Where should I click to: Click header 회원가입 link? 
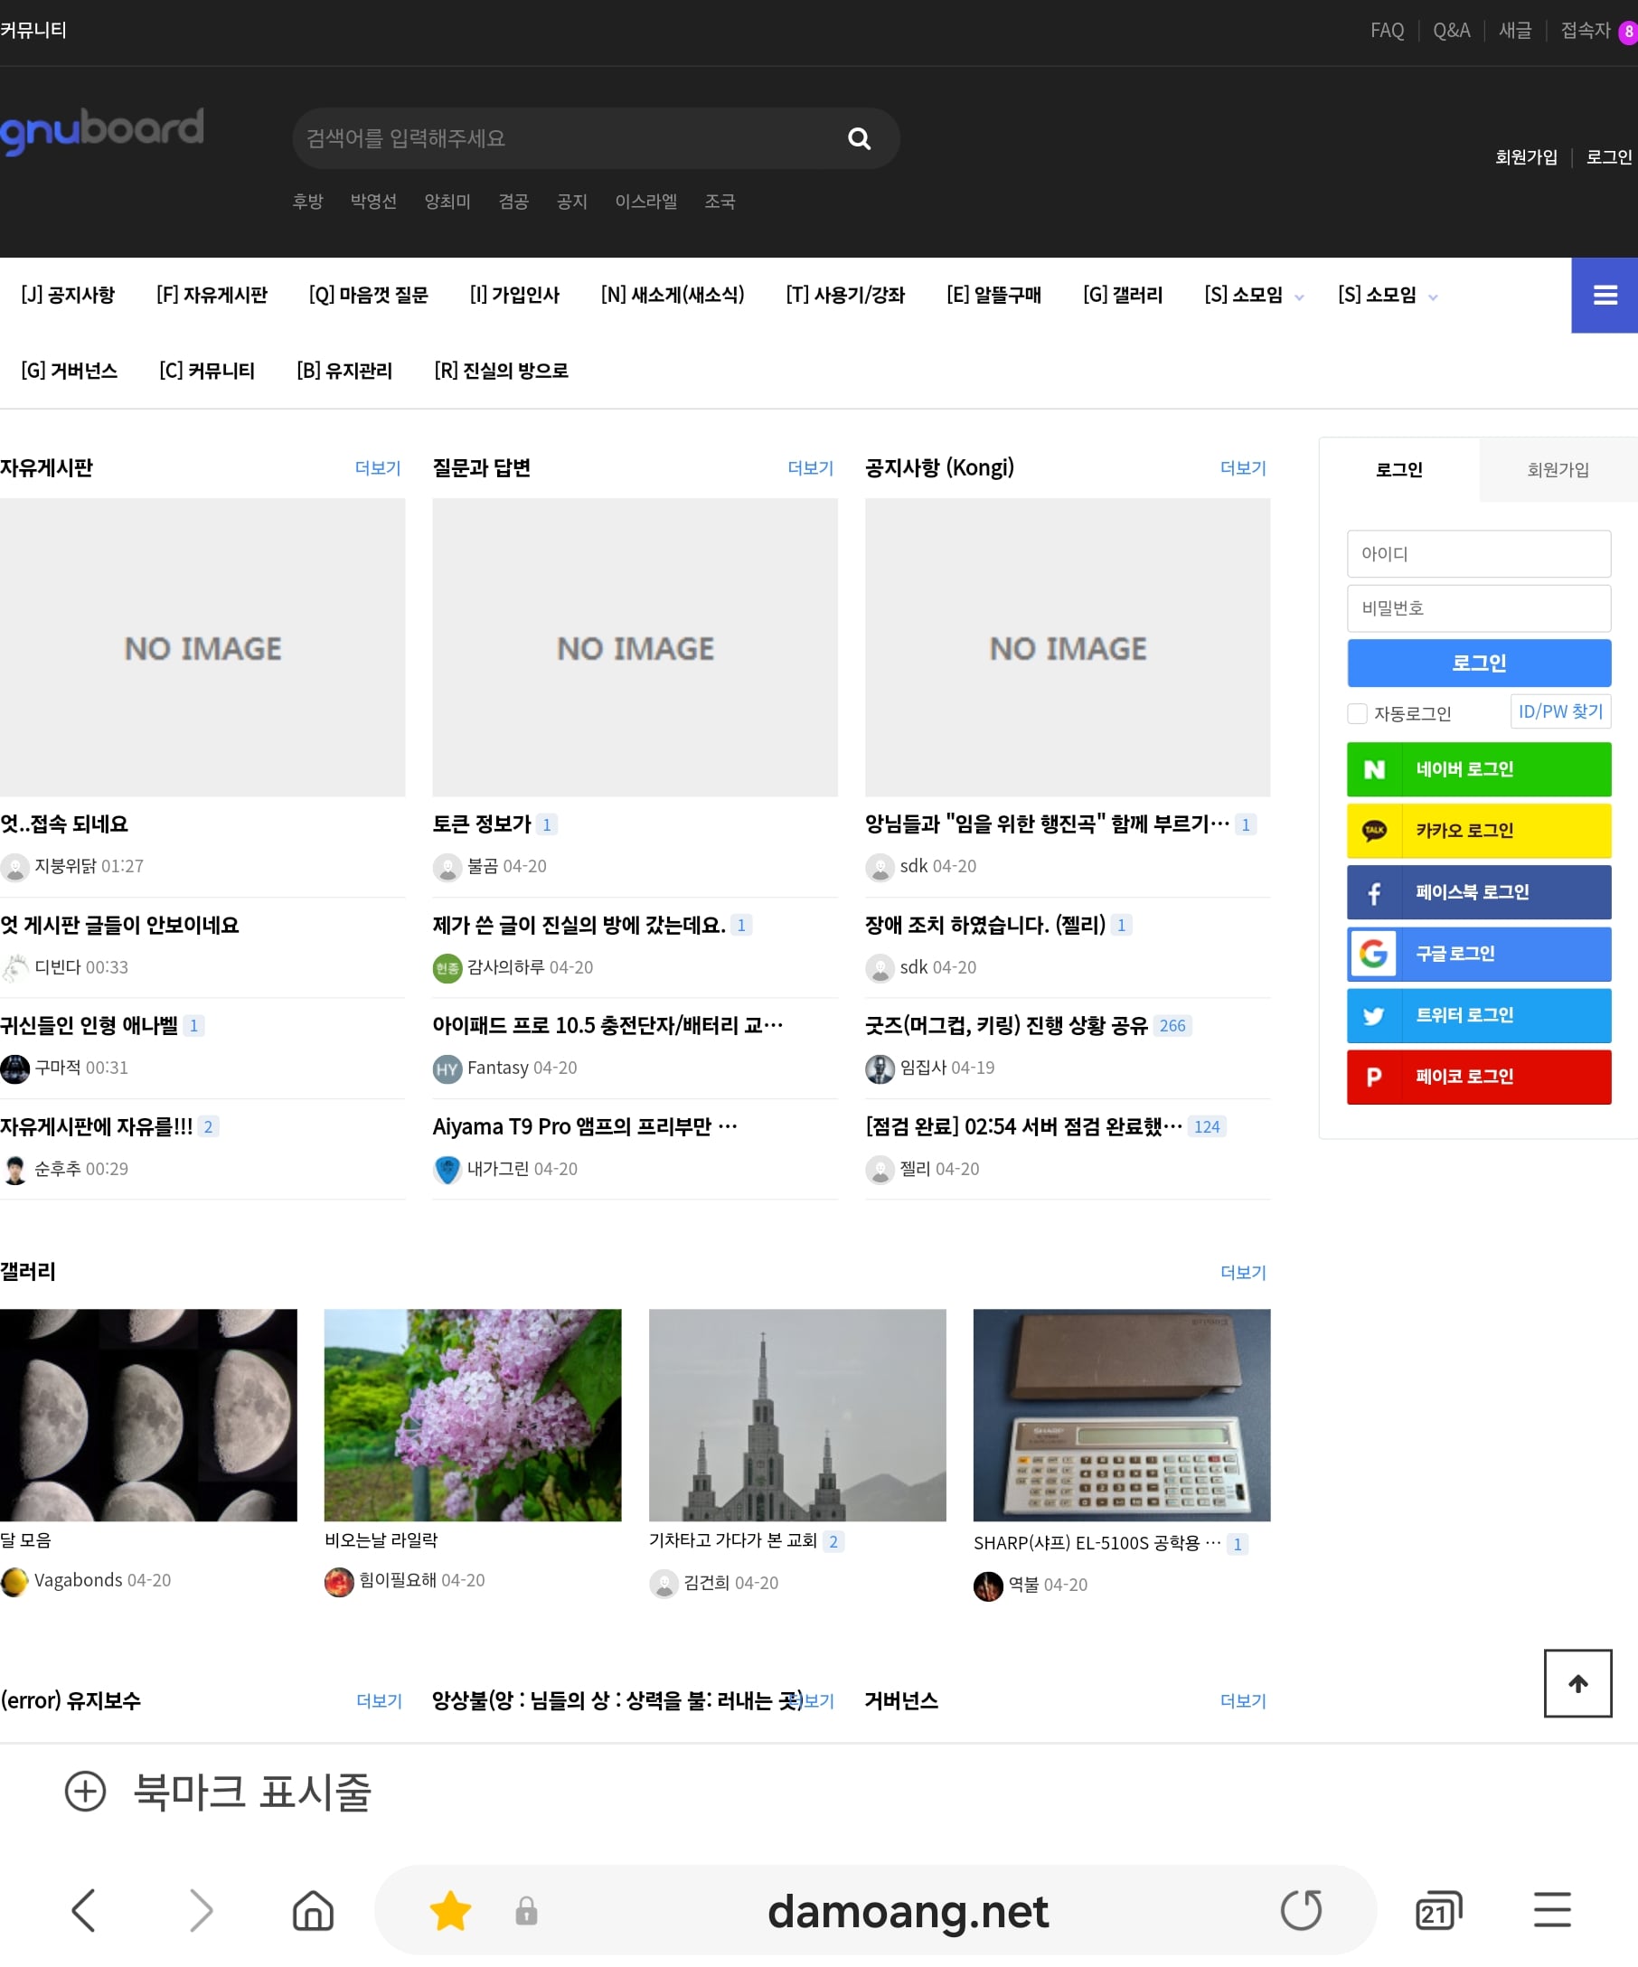[1526, 157]
